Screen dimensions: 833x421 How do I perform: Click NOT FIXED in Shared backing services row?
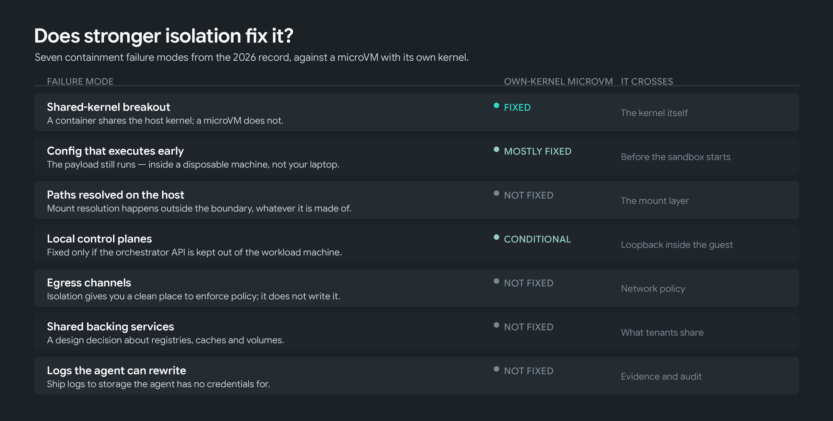pyautogui.click(x=529, y=327)
